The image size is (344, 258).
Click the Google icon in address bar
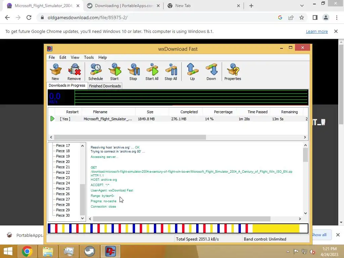click(280, 17)
